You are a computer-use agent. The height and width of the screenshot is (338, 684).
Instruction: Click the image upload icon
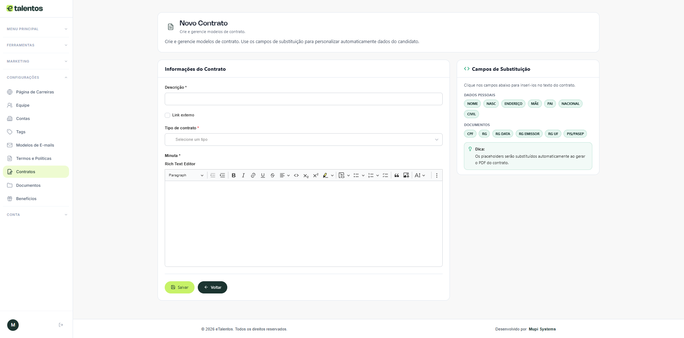pos(406,175)
